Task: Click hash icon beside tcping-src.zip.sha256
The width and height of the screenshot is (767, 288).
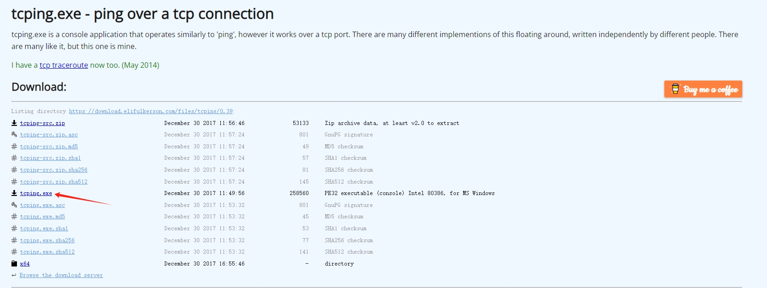Action: [x=14, y=170]
